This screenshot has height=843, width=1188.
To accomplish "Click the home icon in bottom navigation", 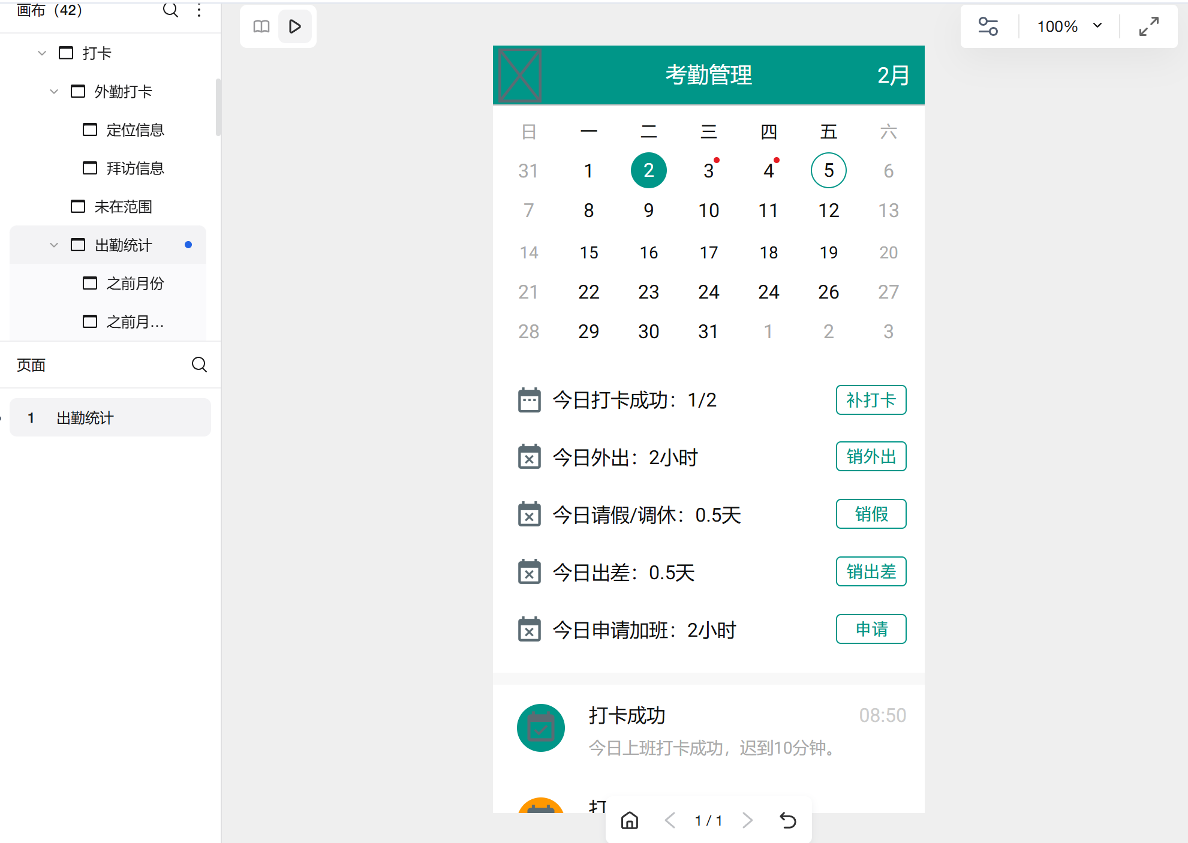I will coord(629,820).
